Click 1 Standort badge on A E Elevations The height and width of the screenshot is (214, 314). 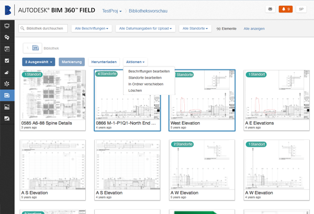tap(256, 74)
